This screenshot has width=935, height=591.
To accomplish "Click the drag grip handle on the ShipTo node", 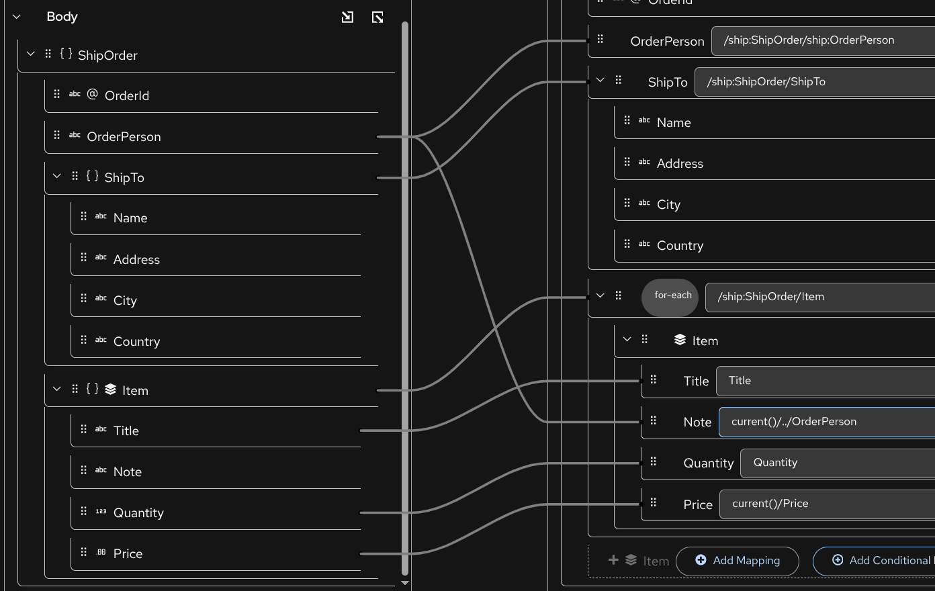I will pyautogui.click(x=75, y=176).
